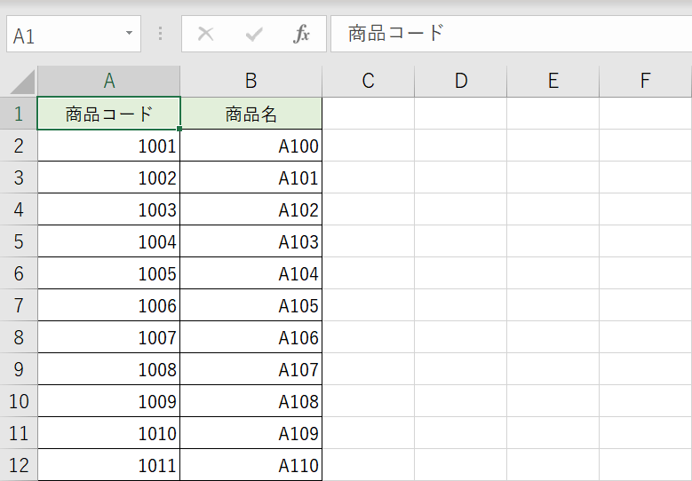692x481 pixels.
Task: Click the Name Box showing A1
Action: (x=74, y=34)
